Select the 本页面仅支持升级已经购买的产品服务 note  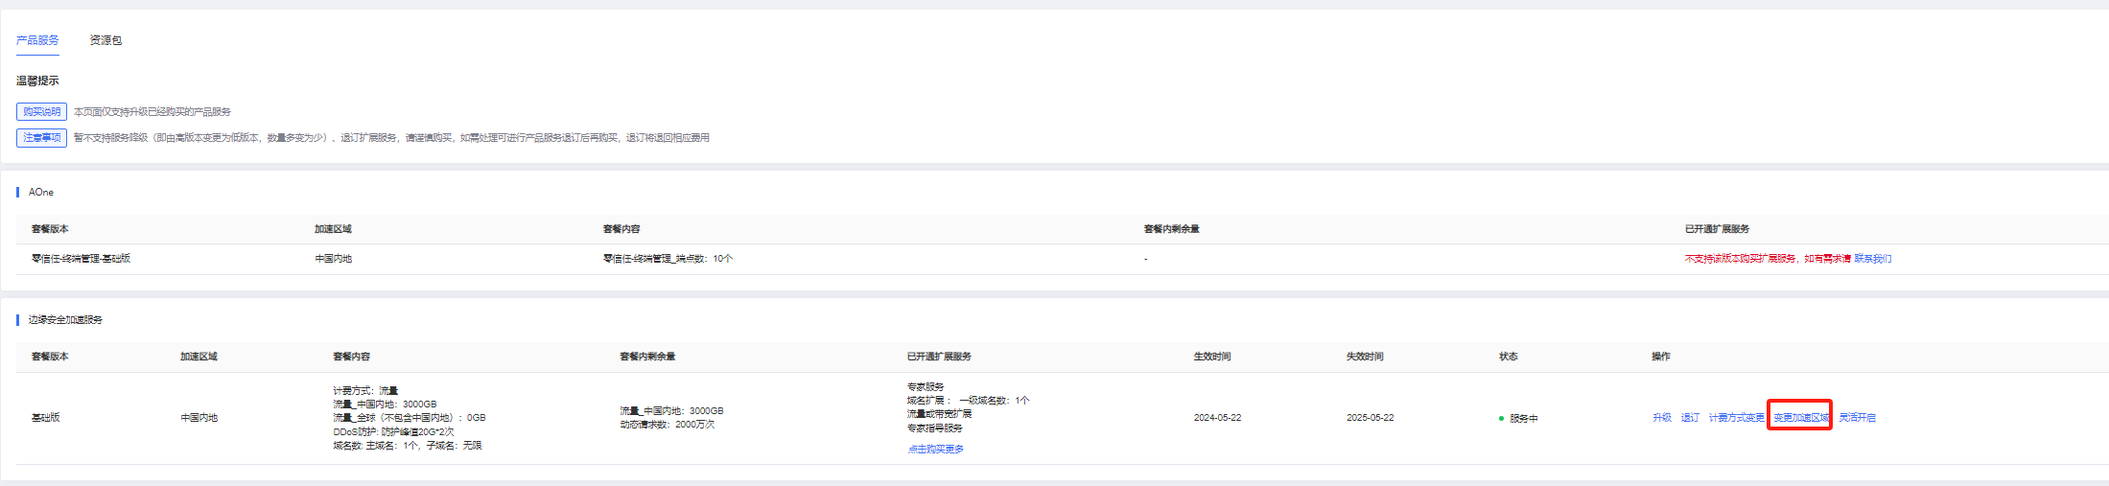pos(152,112)
